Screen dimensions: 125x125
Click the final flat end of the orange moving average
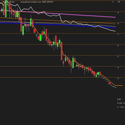[x=119, y=85]
